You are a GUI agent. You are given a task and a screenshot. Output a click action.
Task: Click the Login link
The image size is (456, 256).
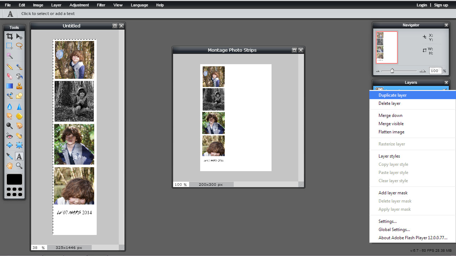click(421, 5)
